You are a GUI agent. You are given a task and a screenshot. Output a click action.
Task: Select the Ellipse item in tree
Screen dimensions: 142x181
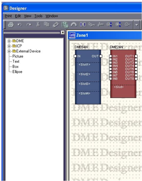[17, 72]
